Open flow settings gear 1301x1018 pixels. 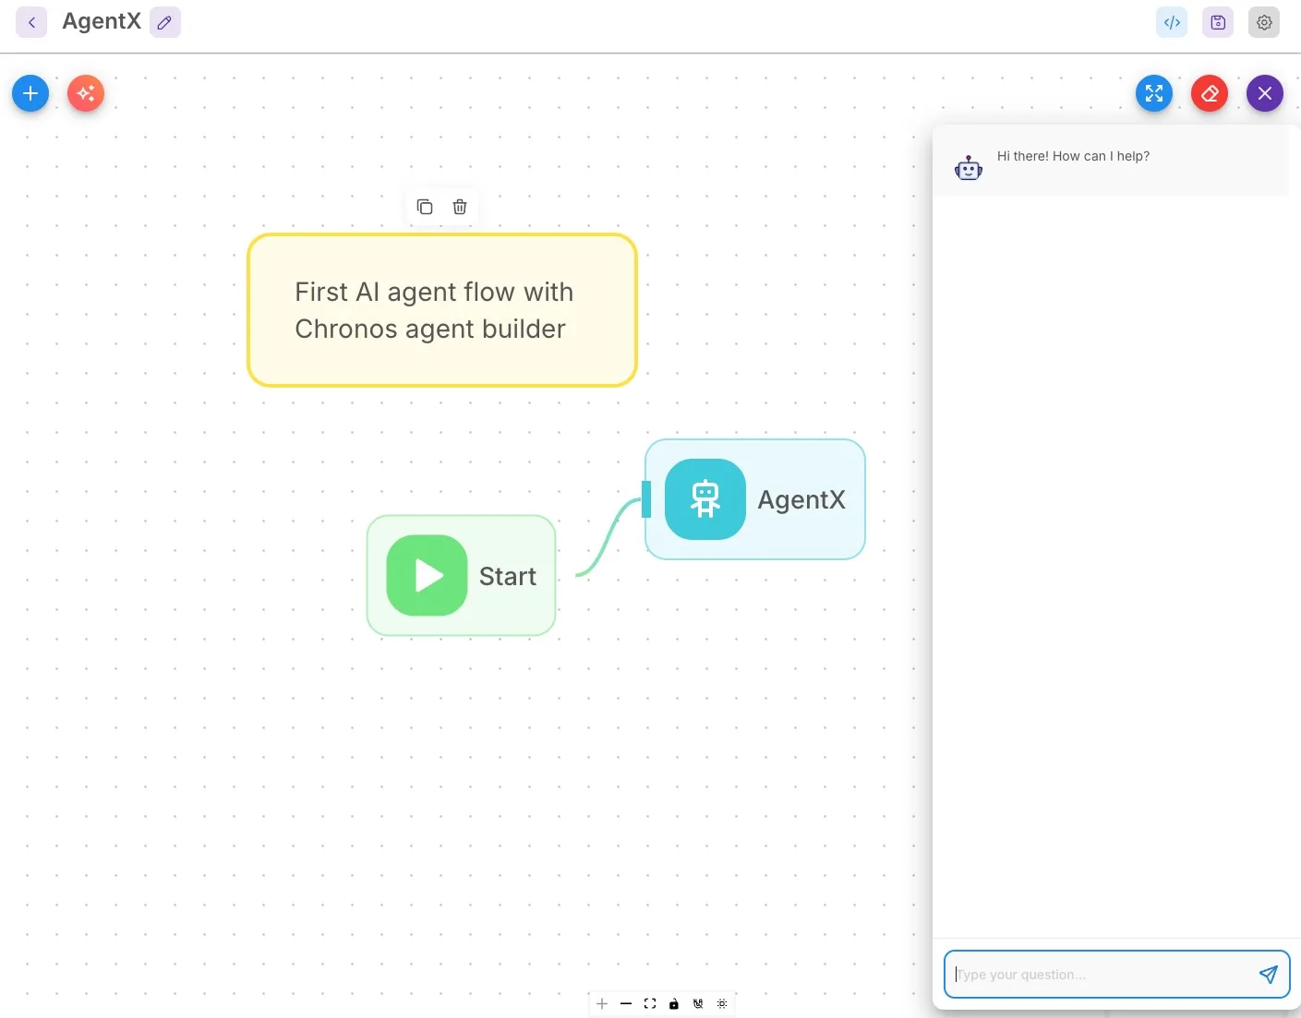(1264, 22)
